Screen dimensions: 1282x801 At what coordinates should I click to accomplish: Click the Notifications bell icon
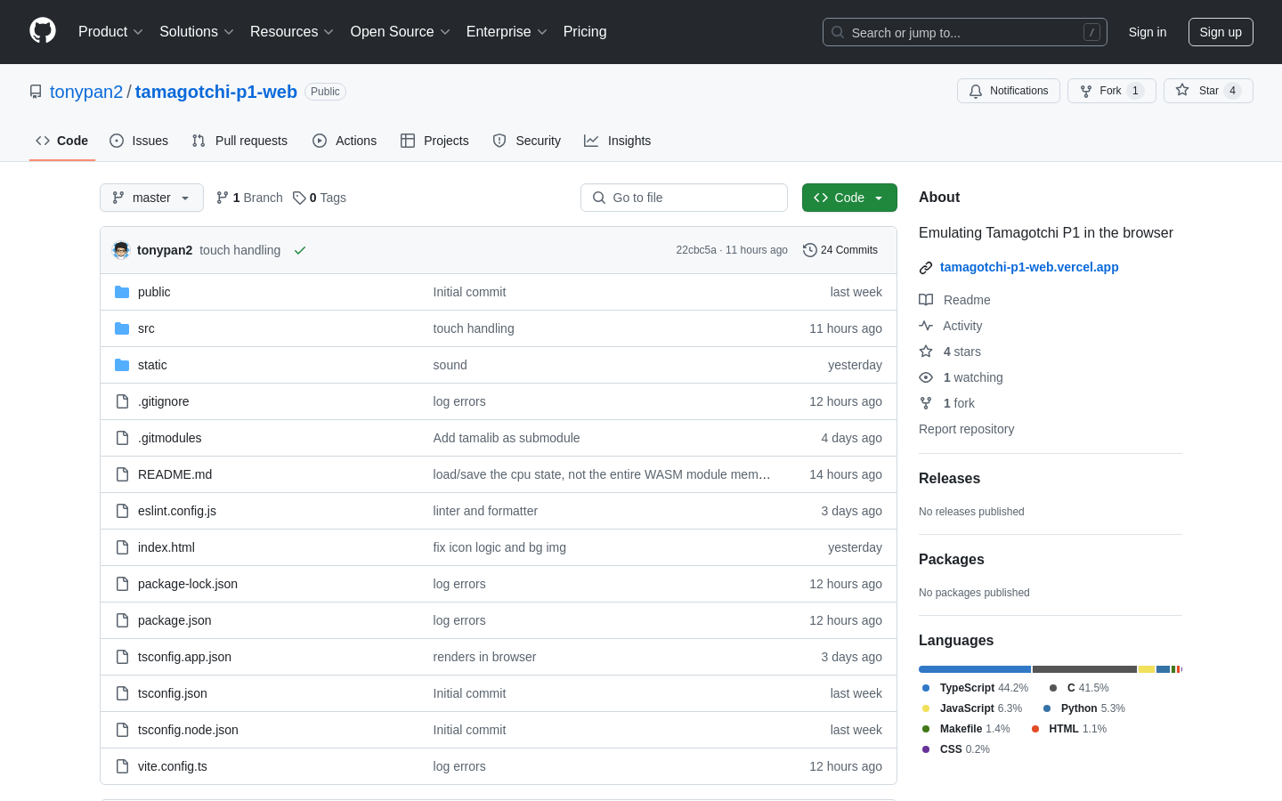[976, 91]
